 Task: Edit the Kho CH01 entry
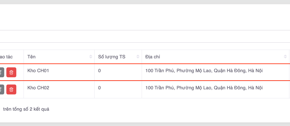point(2,72)
